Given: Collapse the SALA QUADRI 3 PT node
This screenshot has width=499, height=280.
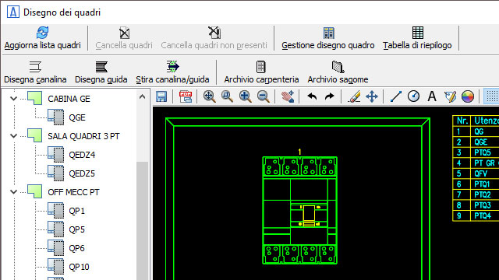Looking at the screenshot, I should coord(13,136).
